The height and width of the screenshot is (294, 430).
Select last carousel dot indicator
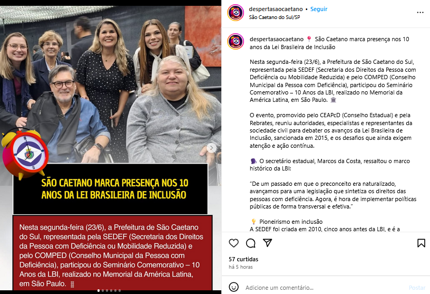tap(120, 290)
